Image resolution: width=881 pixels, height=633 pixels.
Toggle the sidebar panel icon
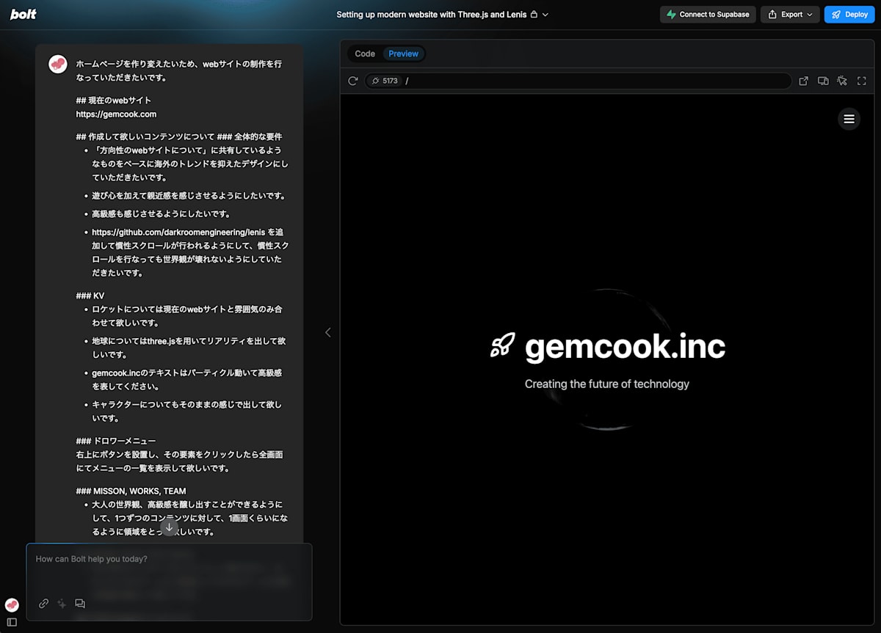pyautogui.click(x=12, y=622)
